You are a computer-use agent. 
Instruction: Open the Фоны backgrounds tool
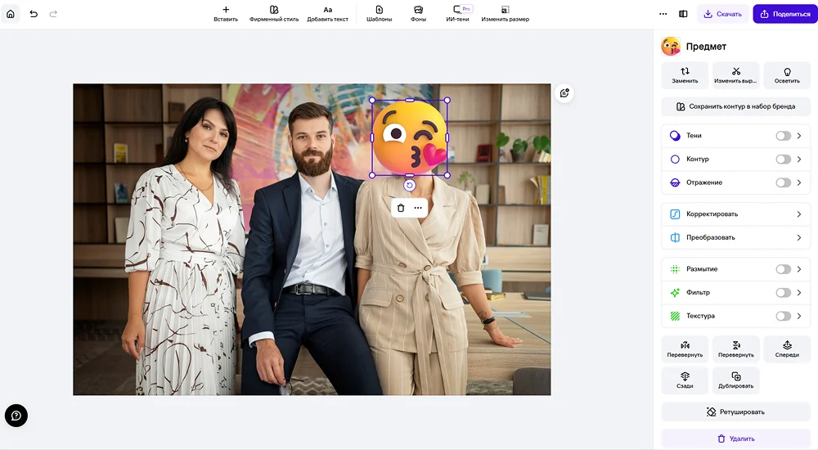pyautogui.click(x=418, y=14)
